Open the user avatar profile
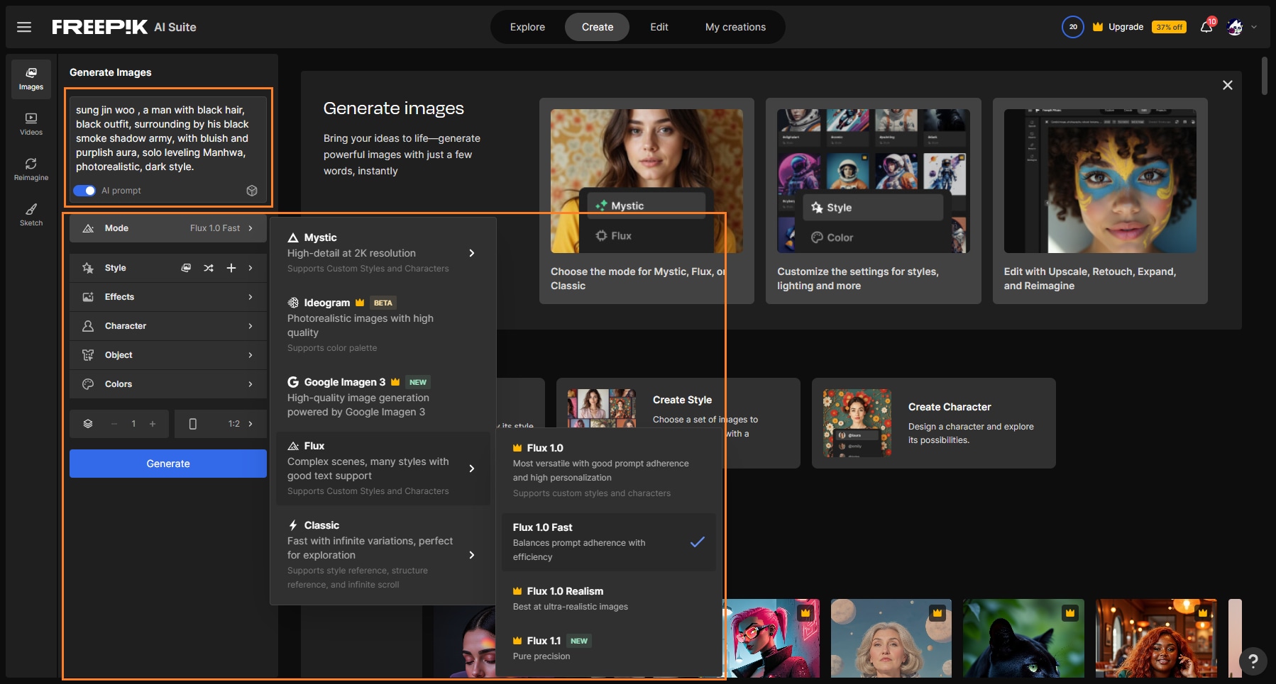This screenshot has height=684, width=1276. tap(1236, 27)
